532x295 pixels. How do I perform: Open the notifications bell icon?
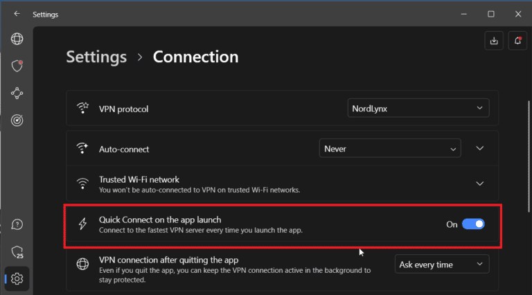(x=517, y=41)
